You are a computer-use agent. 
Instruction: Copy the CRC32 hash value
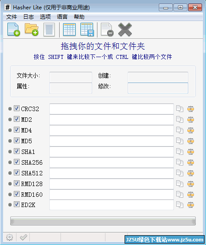(180, 109)
